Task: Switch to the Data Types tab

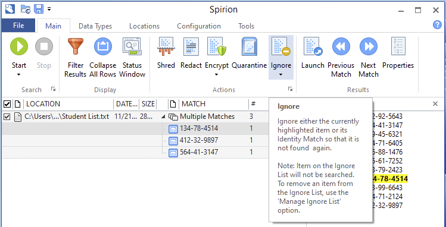Action: [x=95, y=26]
